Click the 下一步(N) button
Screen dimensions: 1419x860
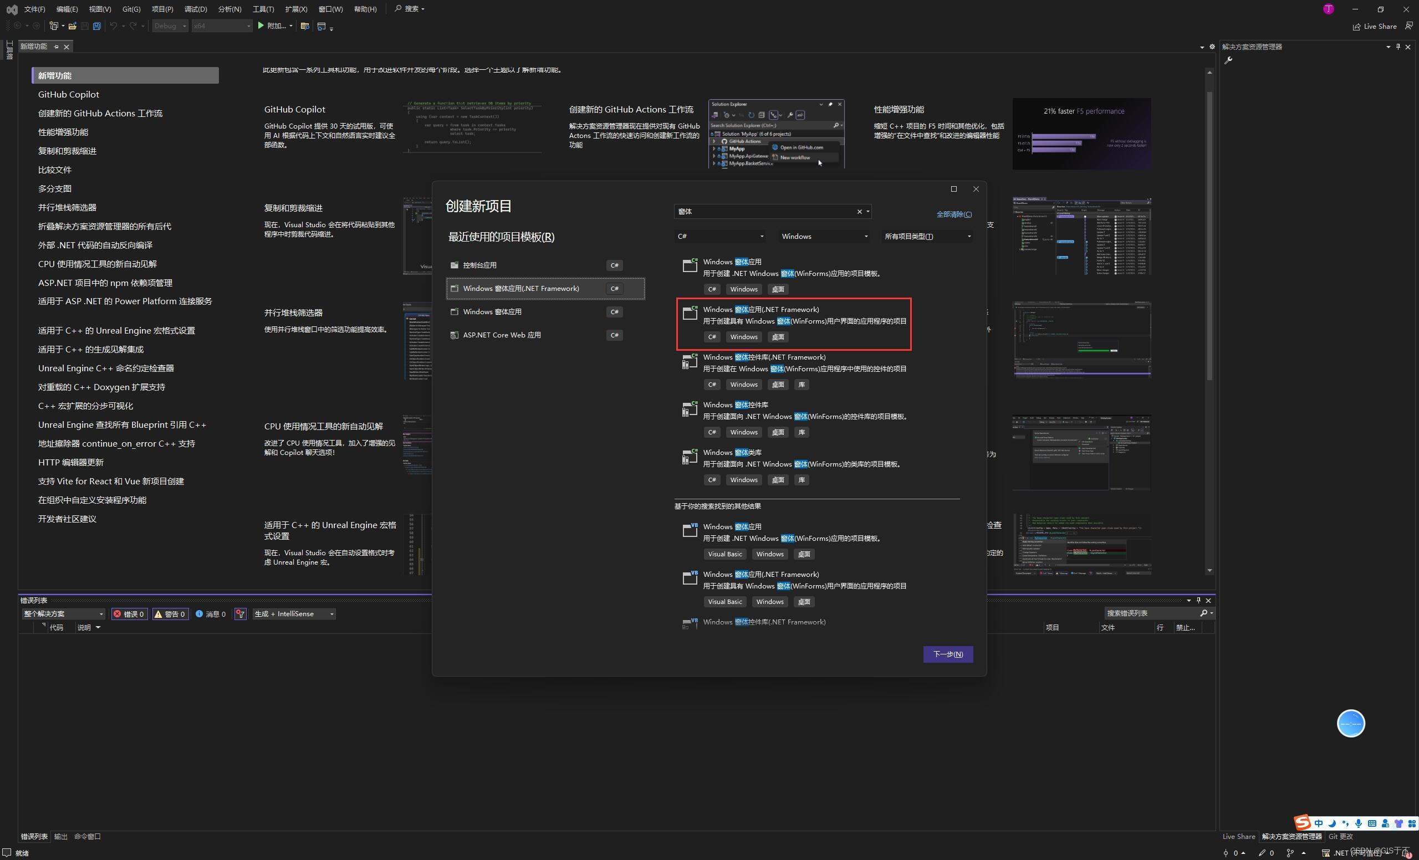(x=948, y=654)
